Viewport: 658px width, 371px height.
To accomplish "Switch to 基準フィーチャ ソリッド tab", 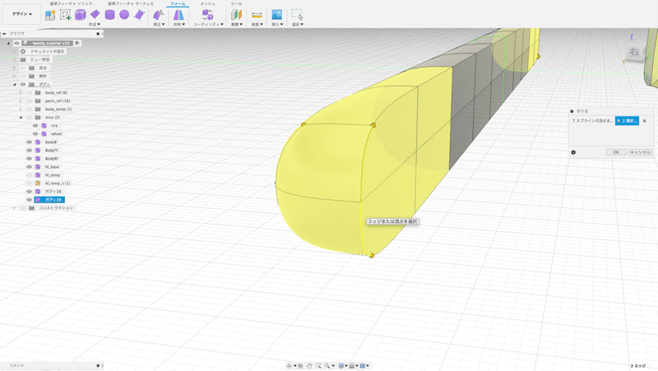I will click(72, 4).
